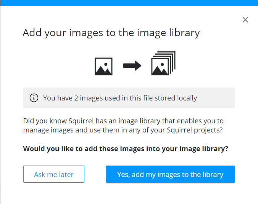Screen dimensions: 258x204
Task: Click the stacked images library icon
Action: point(163,64)
